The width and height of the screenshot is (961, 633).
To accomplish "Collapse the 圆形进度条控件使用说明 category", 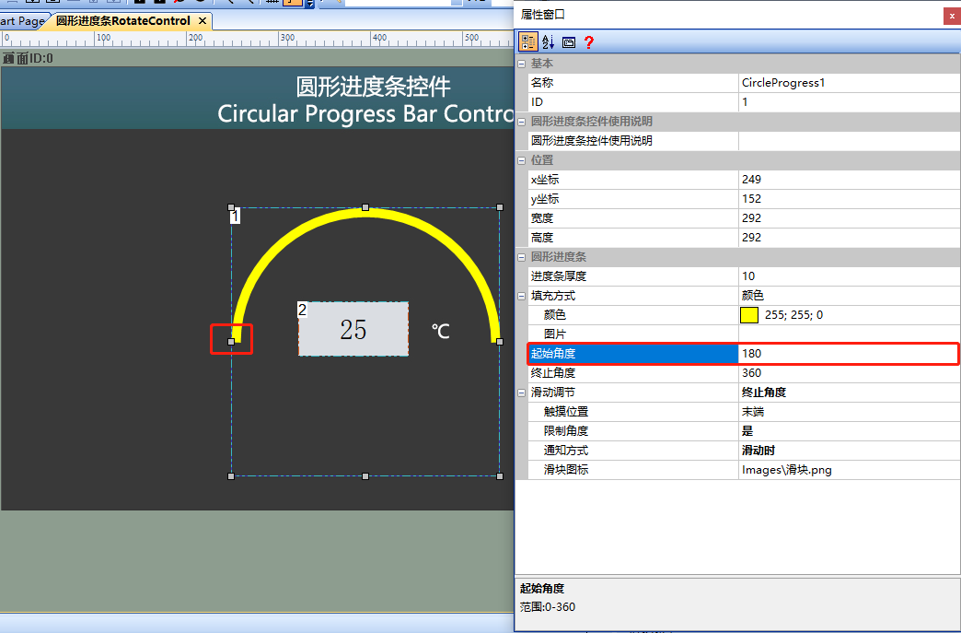I will [522, 122].
